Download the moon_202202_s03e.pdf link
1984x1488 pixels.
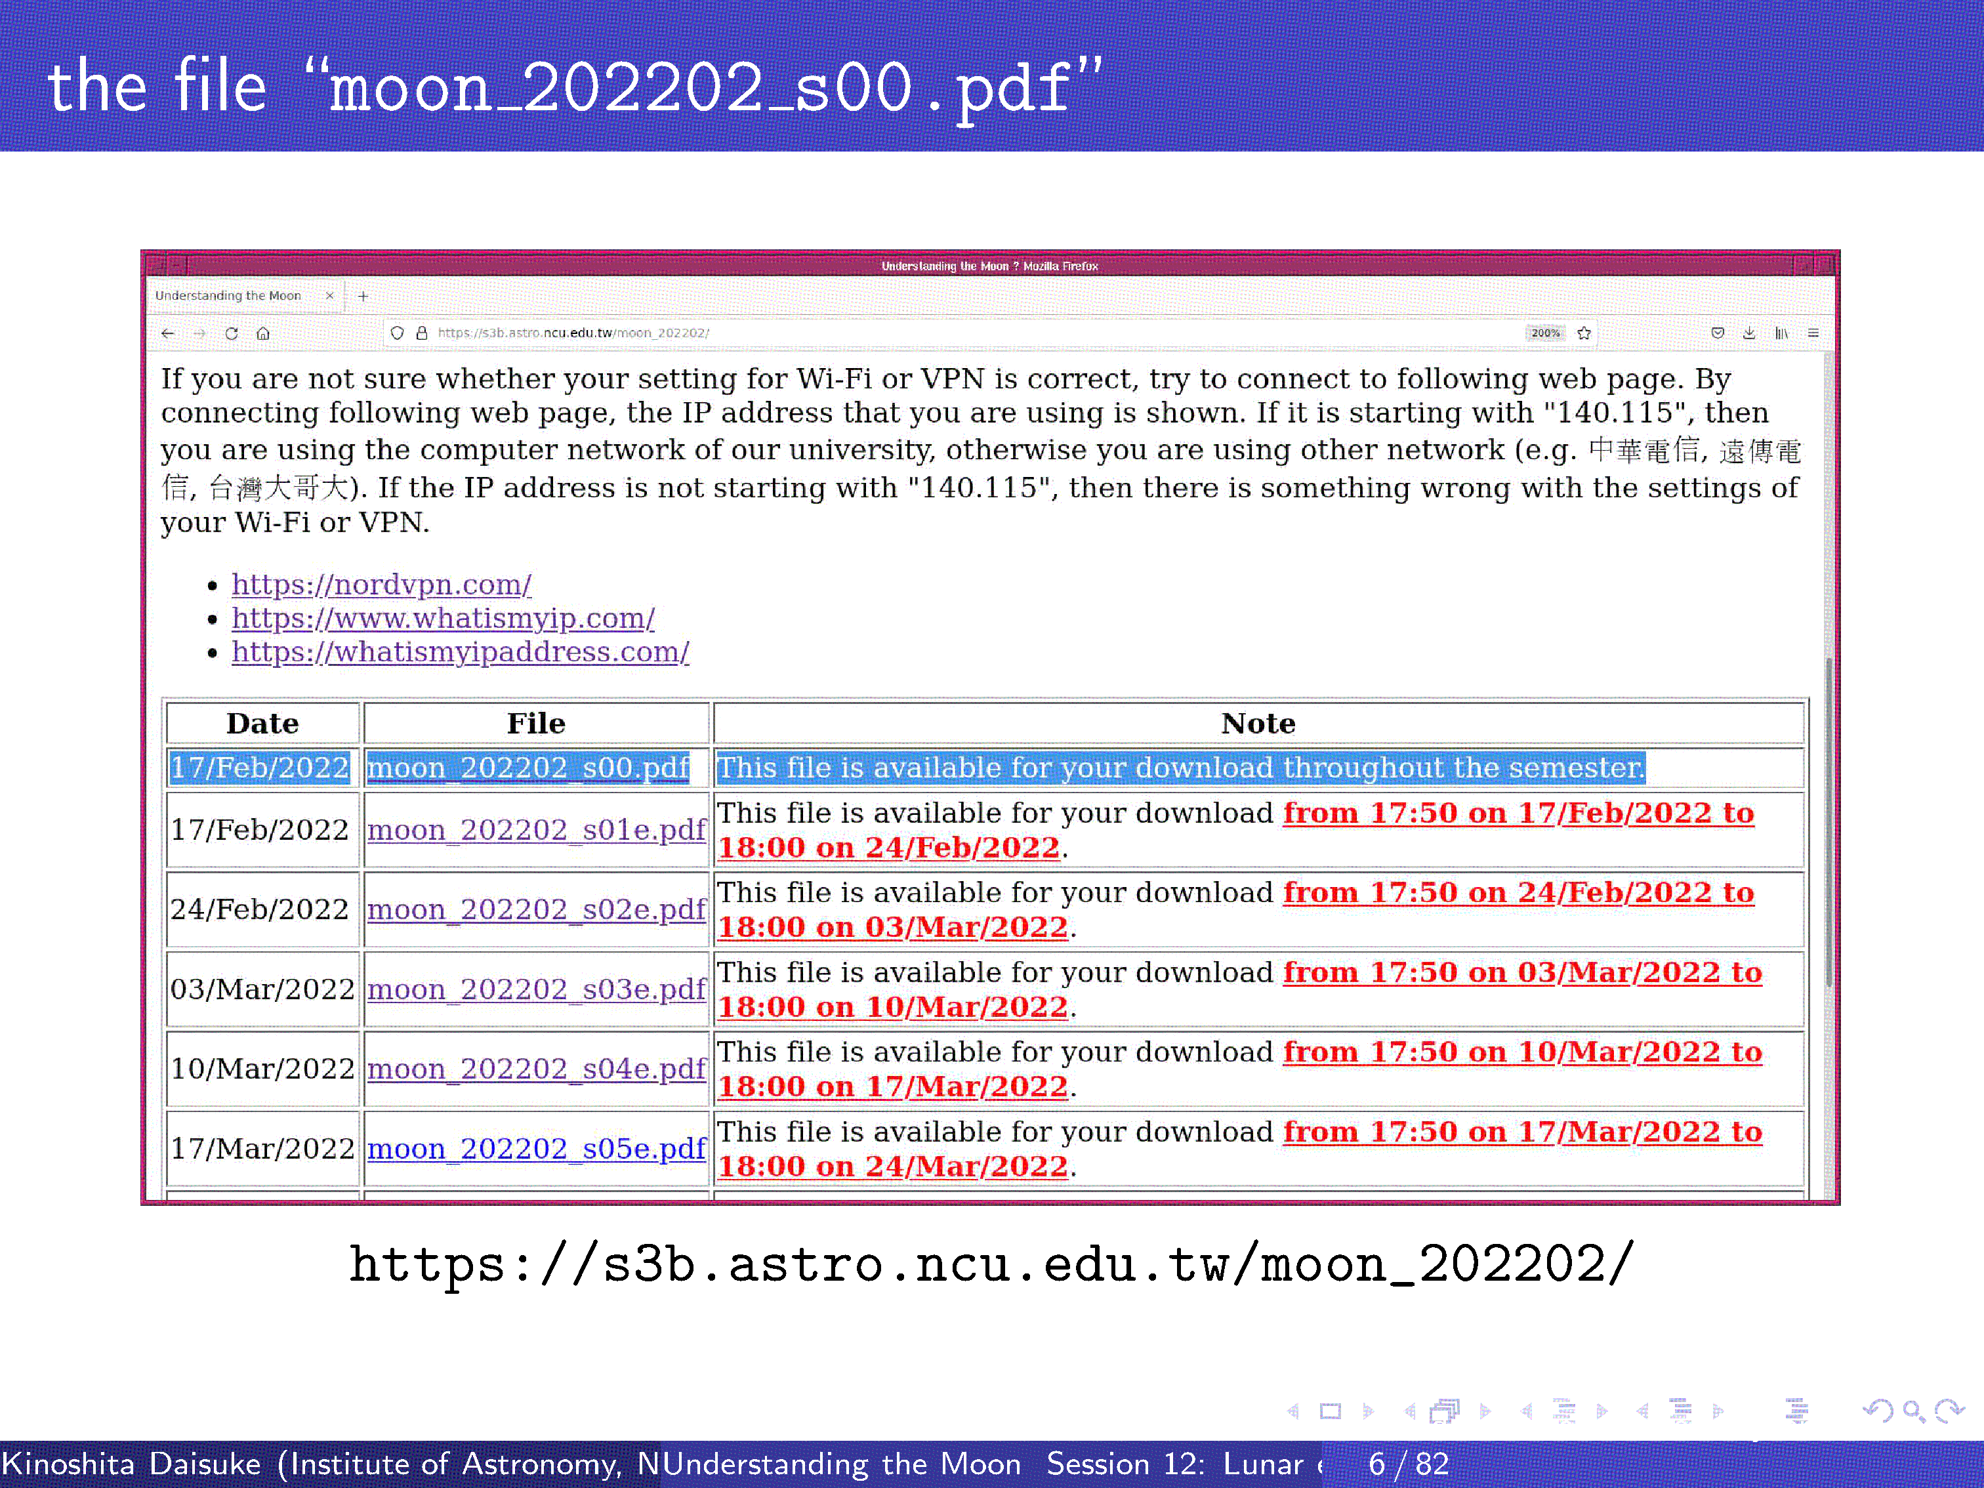(x=537, y=989)
